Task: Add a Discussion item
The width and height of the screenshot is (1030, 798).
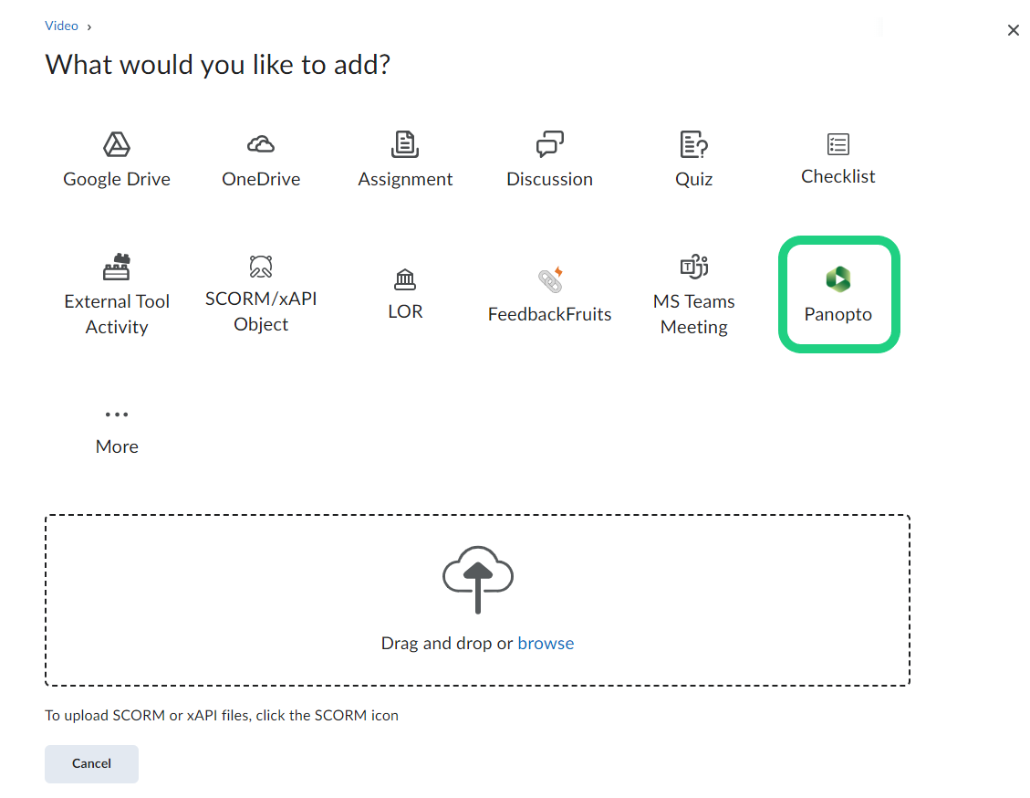Action: (549, 160)
